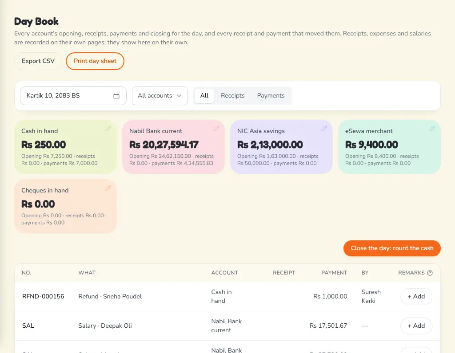
Task: Open the calendar icon in date field
Action: pyautogui.click(x=116, y=95)
